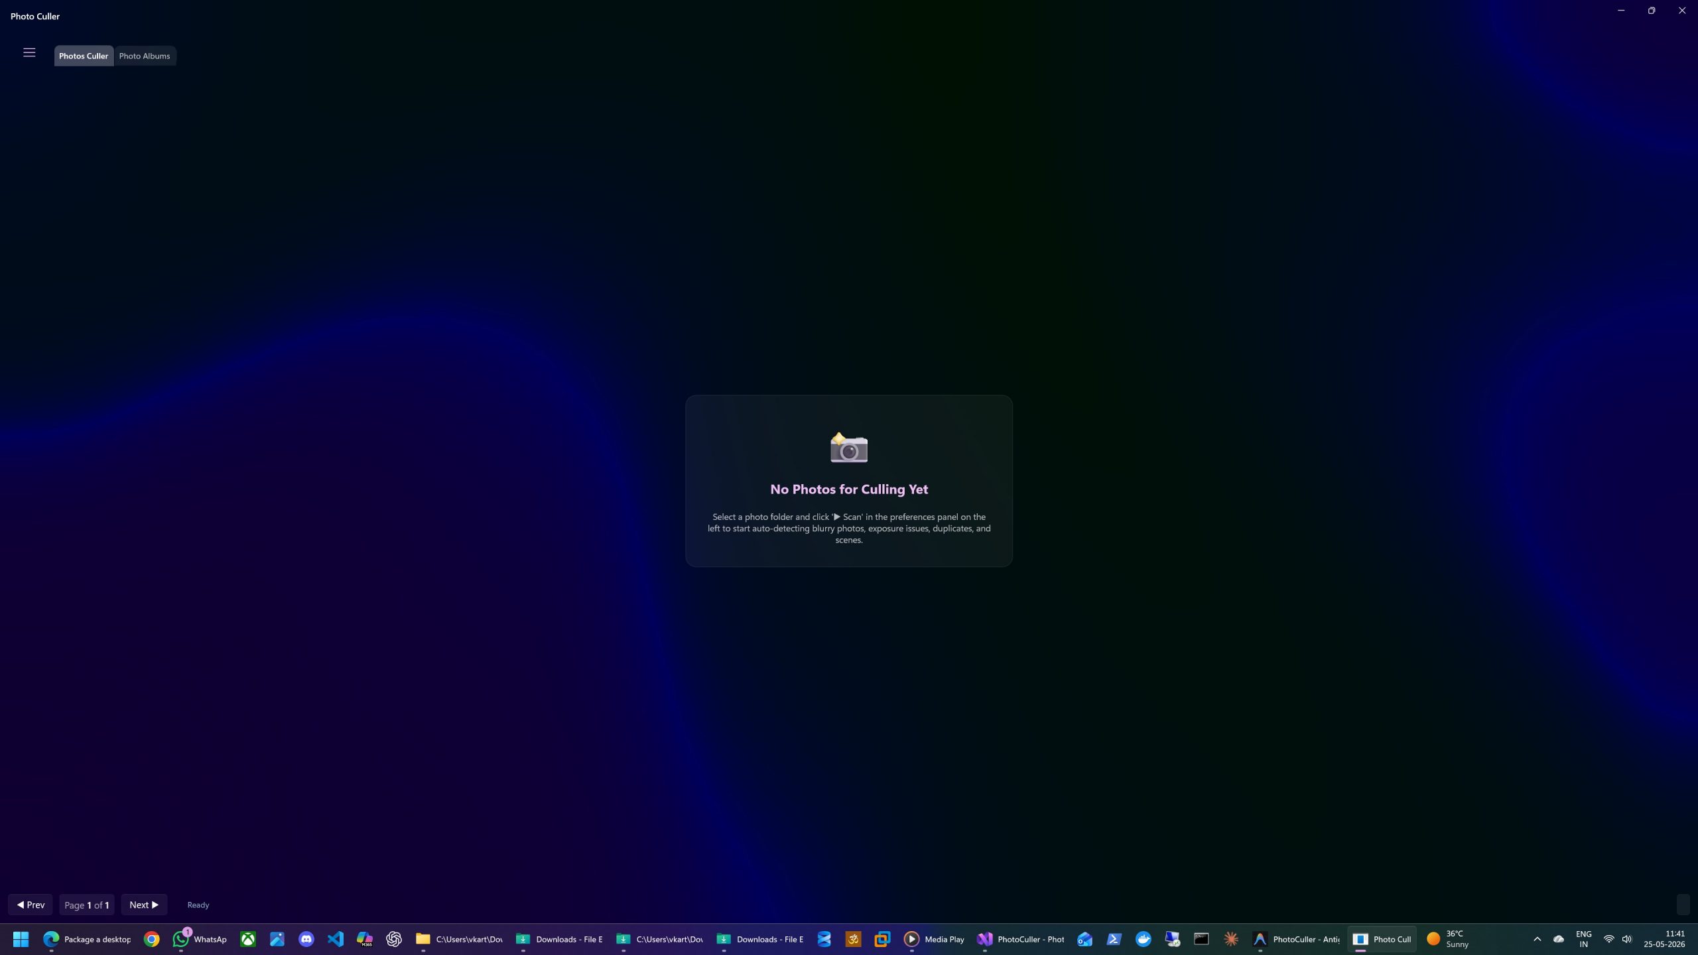This screenshot has height=955, width=1698.
Task: Open Visual Studio Code from the taskbar
Action: pos(336,939)
